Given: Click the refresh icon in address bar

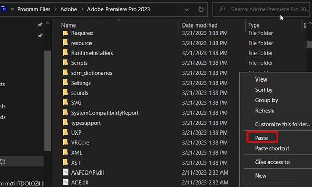Looking at the screenshot, I should (201, 9).
